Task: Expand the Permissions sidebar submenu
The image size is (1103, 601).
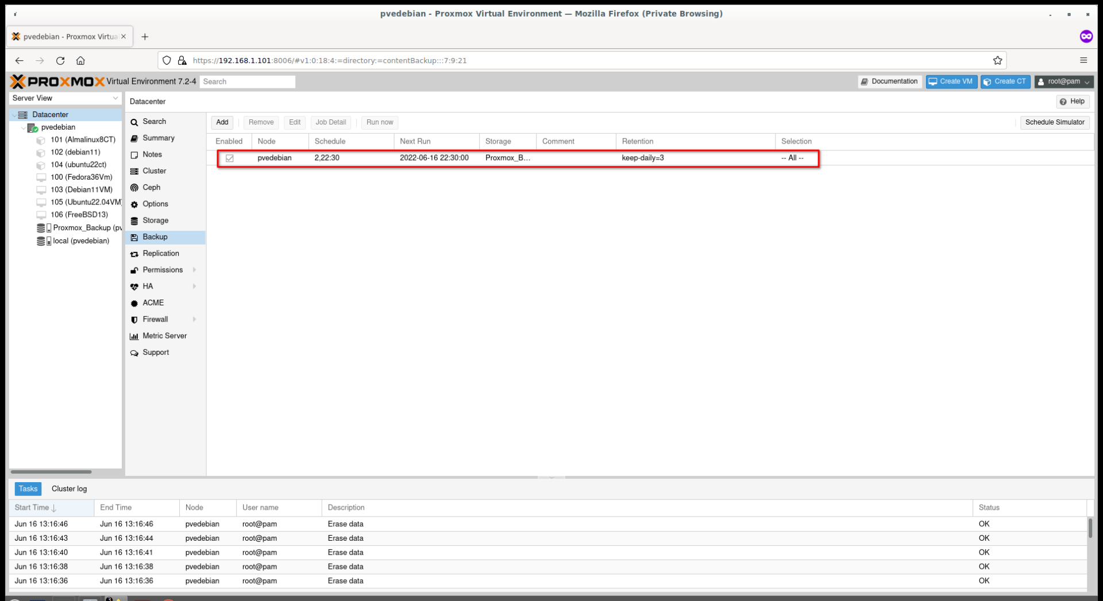Action: [x=163, y=270]
